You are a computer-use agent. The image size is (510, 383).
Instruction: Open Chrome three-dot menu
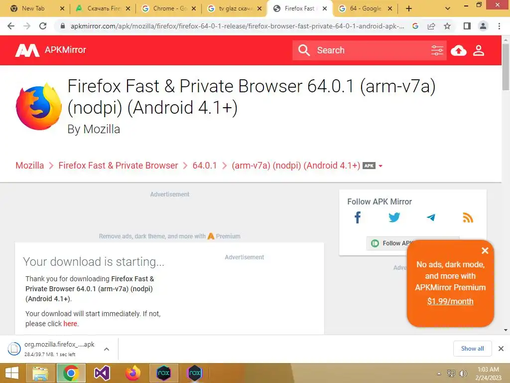point(499,26)
